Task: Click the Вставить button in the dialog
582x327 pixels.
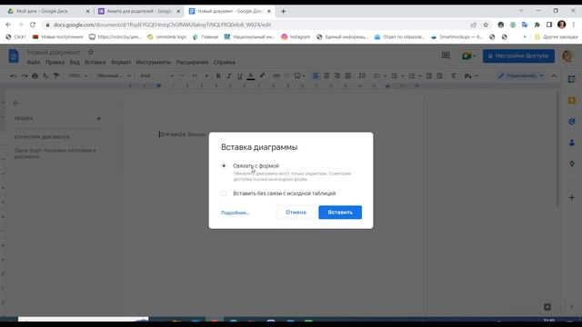Action: [340, 212]
